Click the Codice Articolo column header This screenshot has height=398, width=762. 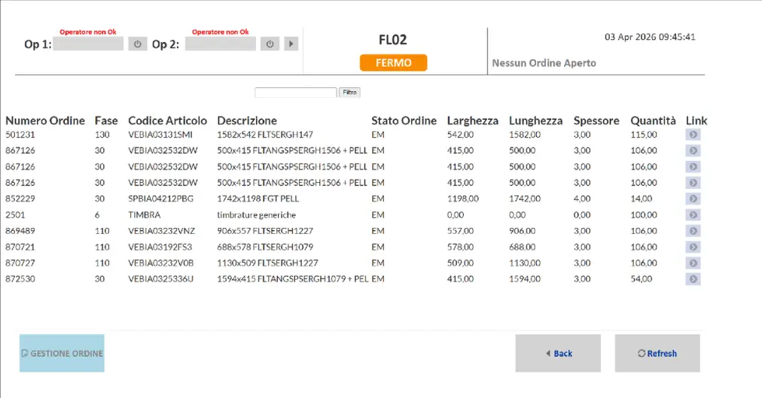pos(168,120)
